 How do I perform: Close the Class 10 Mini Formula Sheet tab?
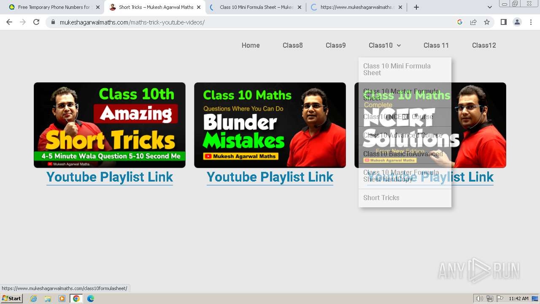tap(300, 7)
